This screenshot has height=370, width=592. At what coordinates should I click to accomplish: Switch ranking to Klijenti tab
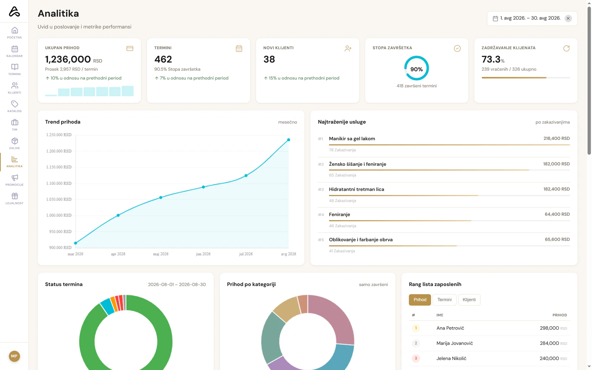469,300
